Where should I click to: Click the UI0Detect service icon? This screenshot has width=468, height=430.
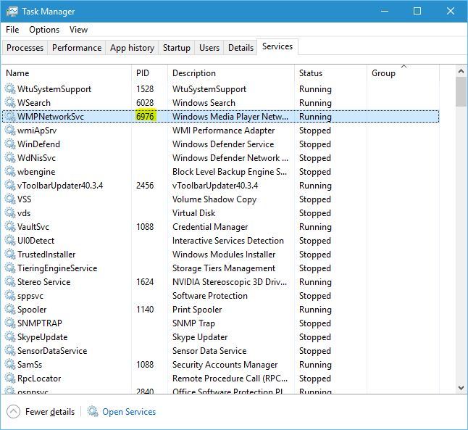coord(10,240)
